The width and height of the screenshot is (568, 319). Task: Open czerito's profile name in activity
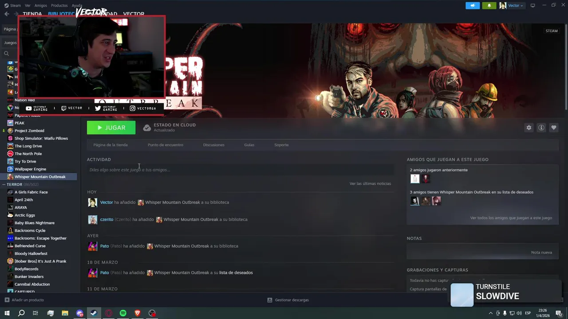[106, 219]
